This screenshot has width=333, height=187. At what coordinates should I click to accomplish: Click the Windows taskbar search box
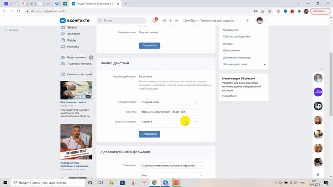click(47, 182)
